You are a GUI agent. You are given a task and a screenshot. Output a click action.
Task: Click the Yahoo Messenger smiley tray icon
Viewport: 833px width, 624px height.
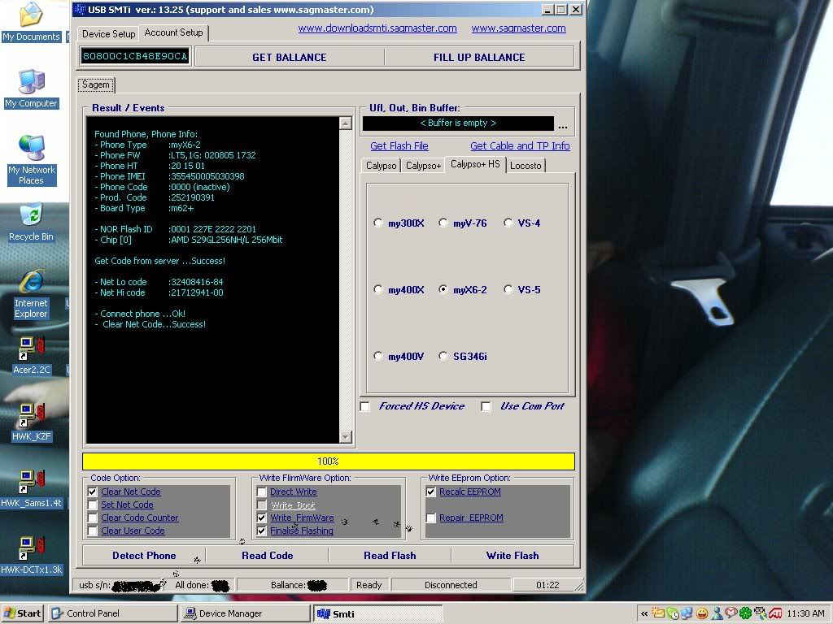pos(702,613)
